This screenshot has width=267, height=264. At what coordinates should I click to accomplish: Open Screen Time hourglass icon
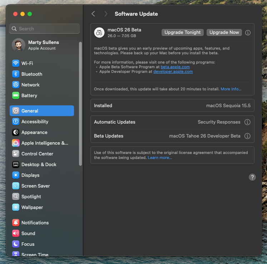coord(16,254)
